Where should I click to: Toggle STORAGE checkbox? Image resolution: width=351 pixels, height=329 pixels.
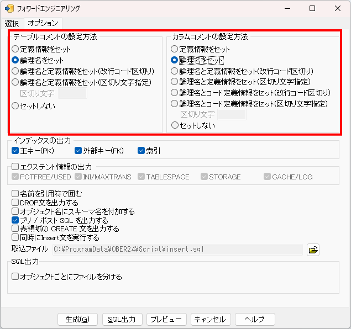204,177
